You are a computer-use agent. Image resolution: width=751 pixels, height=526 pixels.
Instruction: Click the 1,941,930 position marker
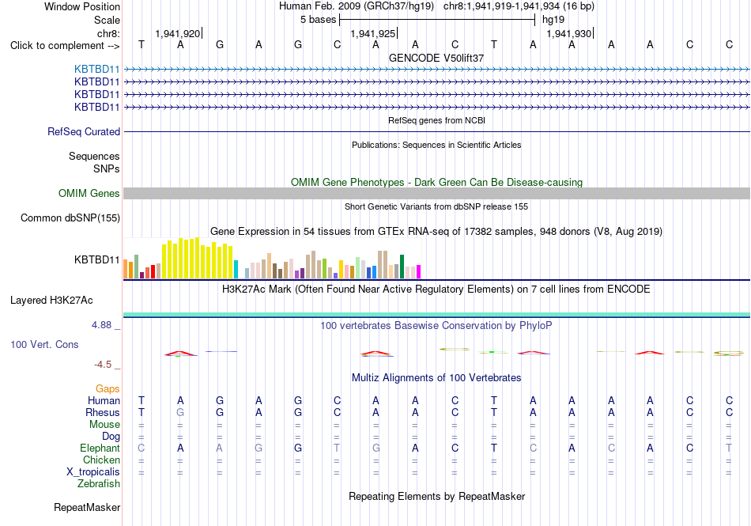(x=569, y=33)
